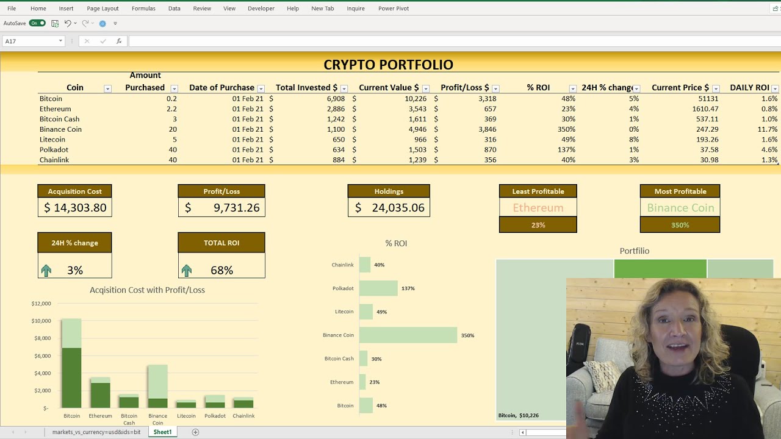Open the Power Pivot tab
The image size is (781, 439).
(394, 9)
